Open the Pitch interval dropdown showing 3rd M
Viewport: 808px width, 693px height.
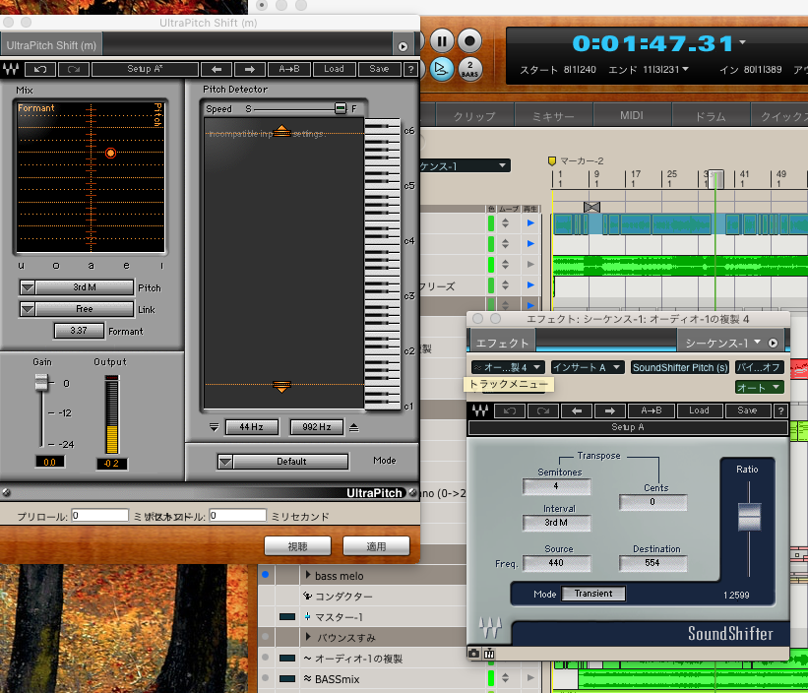pyautogui.click(x=76, y=287)
